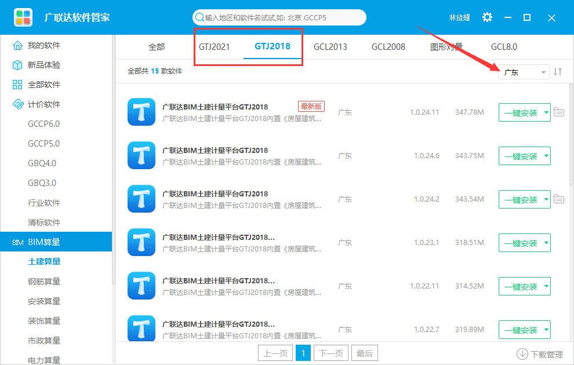Open GCCP6.0 in the sidebar
The width and height of the screenshot is (574, 365).
(43, 124)
